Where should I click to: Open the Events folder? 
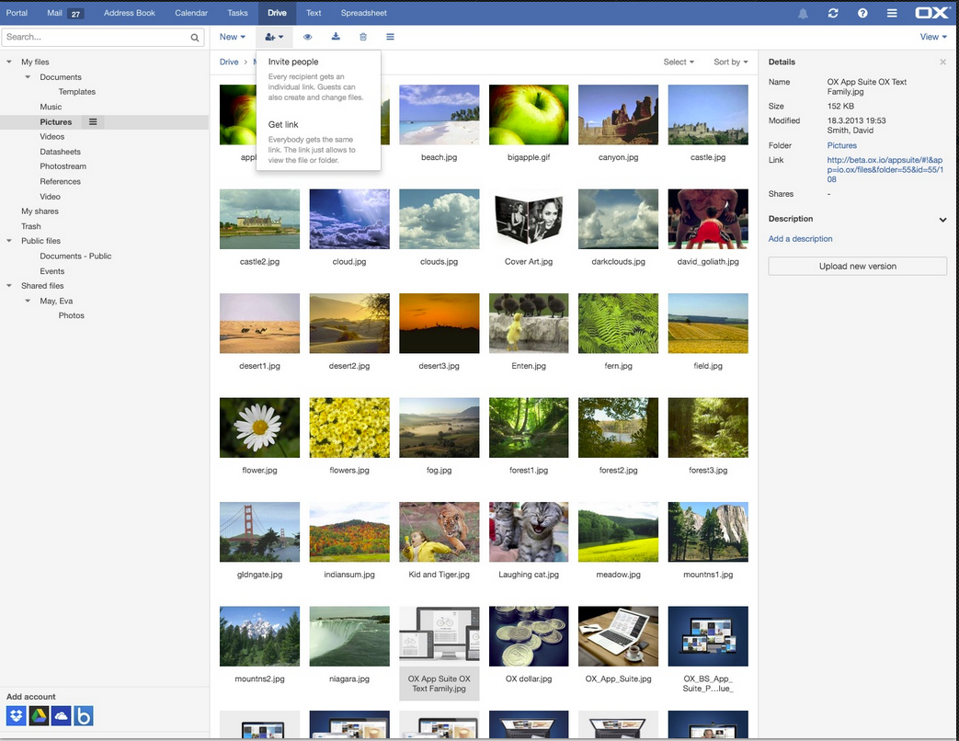click(x=52, y=271)
